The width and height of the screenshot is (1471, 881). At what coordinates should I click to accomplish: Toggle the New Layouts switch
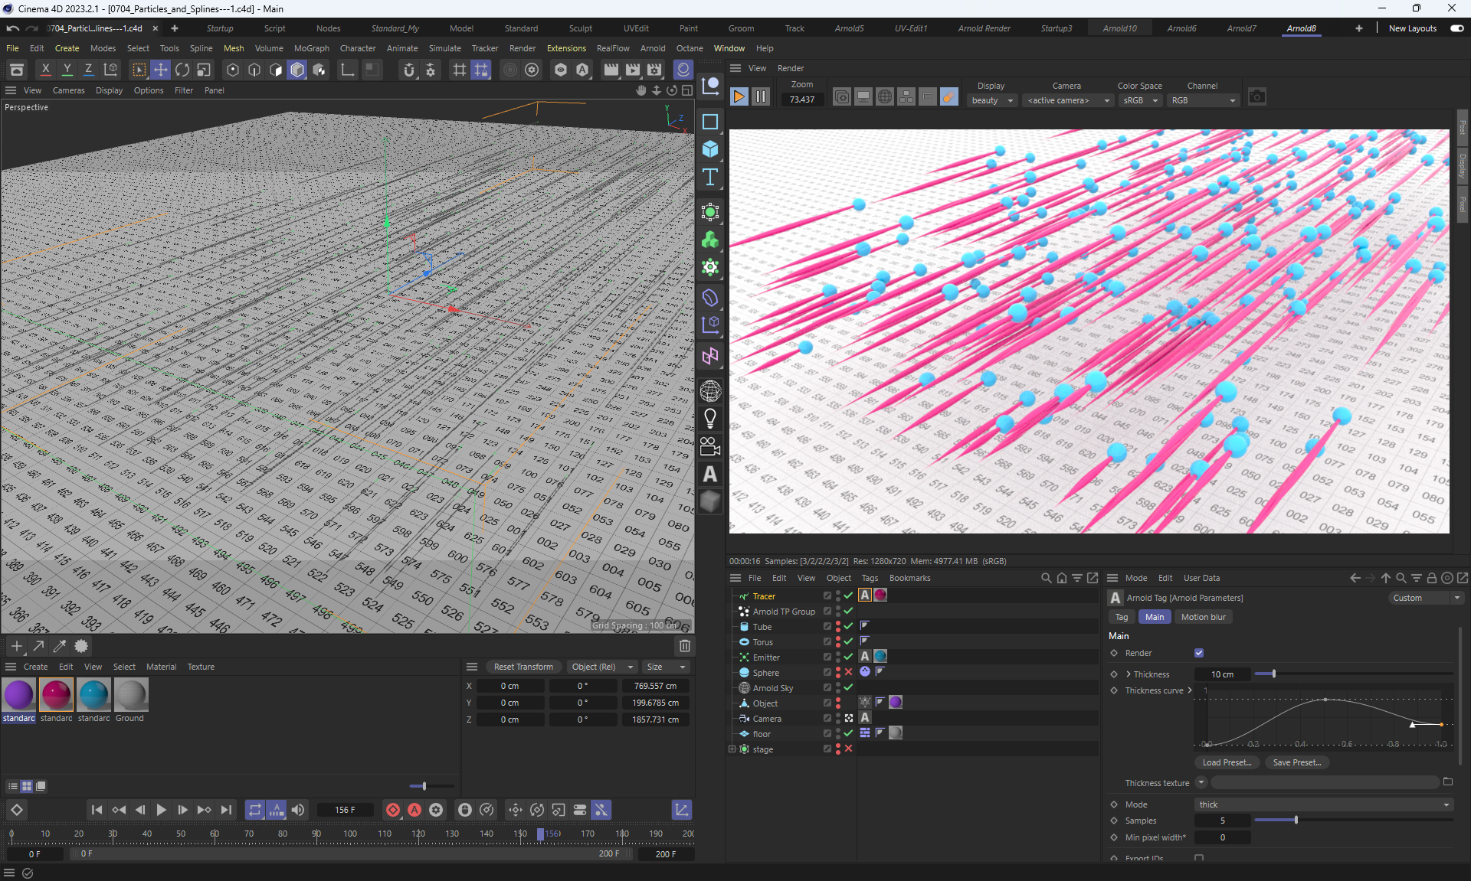point(1456,28)
